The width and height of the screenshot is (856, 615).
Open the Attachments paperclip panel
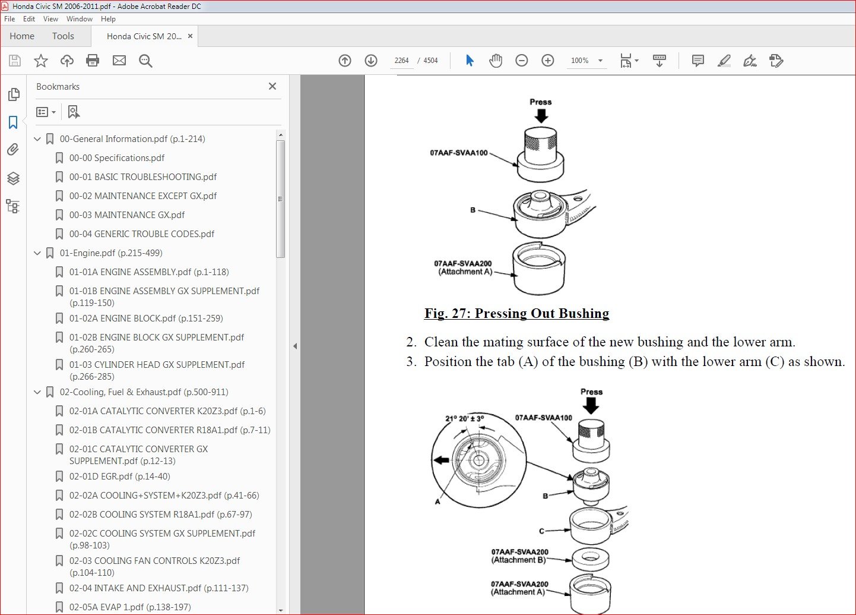(13, 150)
